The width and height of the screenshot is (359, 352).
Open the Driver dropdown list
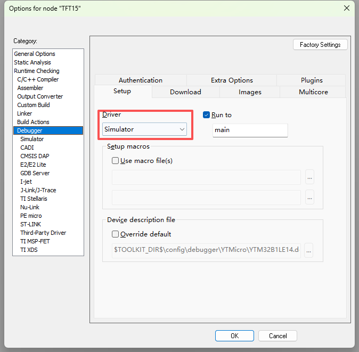(x=145, y=129)
